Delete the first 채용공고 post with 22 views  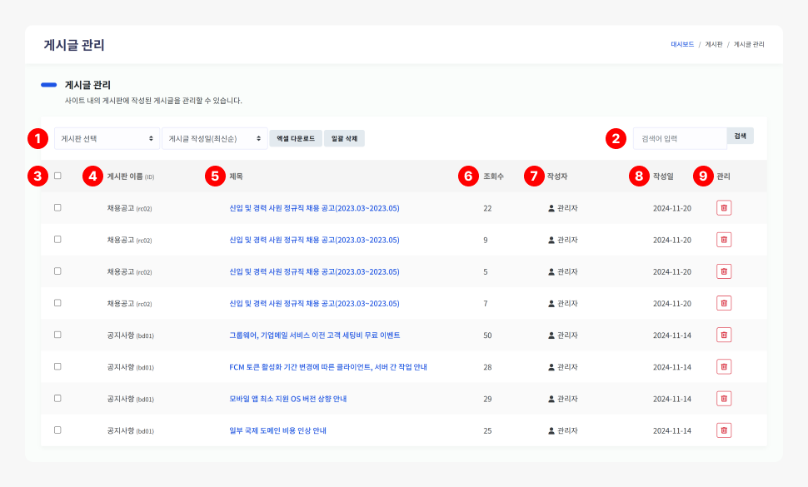(724, 207)
